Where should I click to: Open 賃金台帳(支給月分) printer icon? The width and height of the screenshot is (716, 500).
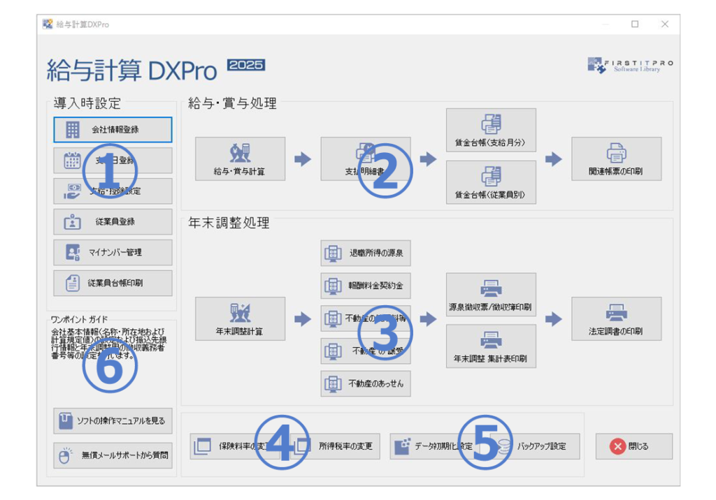click(x=491, y=124)
